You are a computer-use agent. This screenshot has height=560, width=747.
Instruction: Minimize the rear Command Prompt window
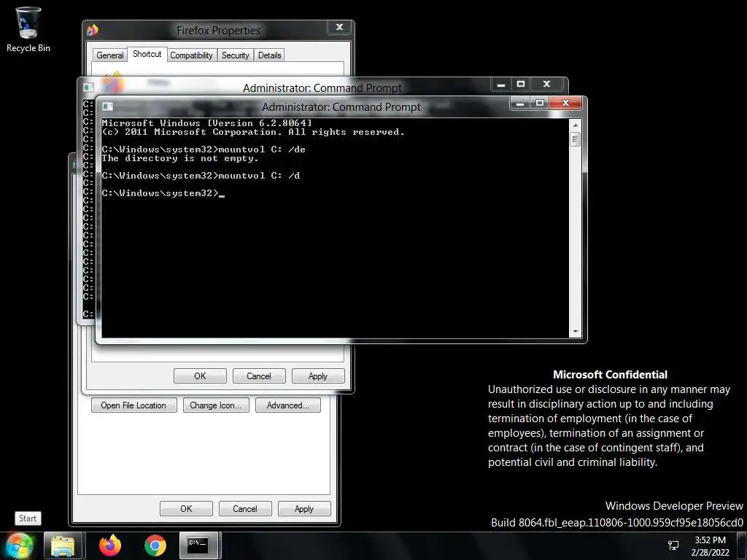click(x=501, y=84)
